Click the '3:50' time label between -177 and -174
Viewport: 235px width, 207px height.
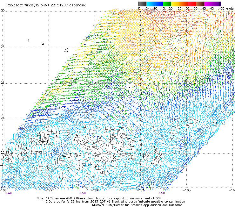click(83, 193)
